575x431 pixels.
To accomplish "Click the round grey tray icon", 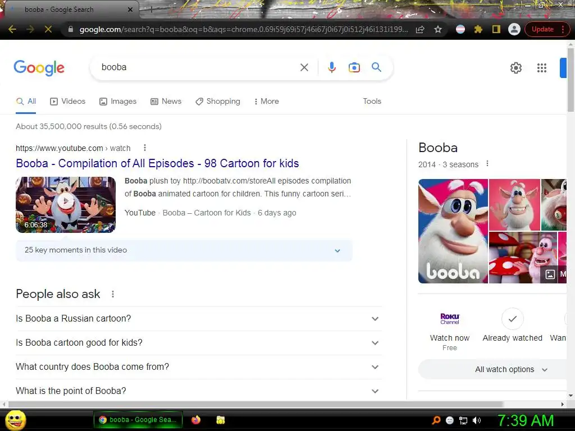I will pos(450,420).
